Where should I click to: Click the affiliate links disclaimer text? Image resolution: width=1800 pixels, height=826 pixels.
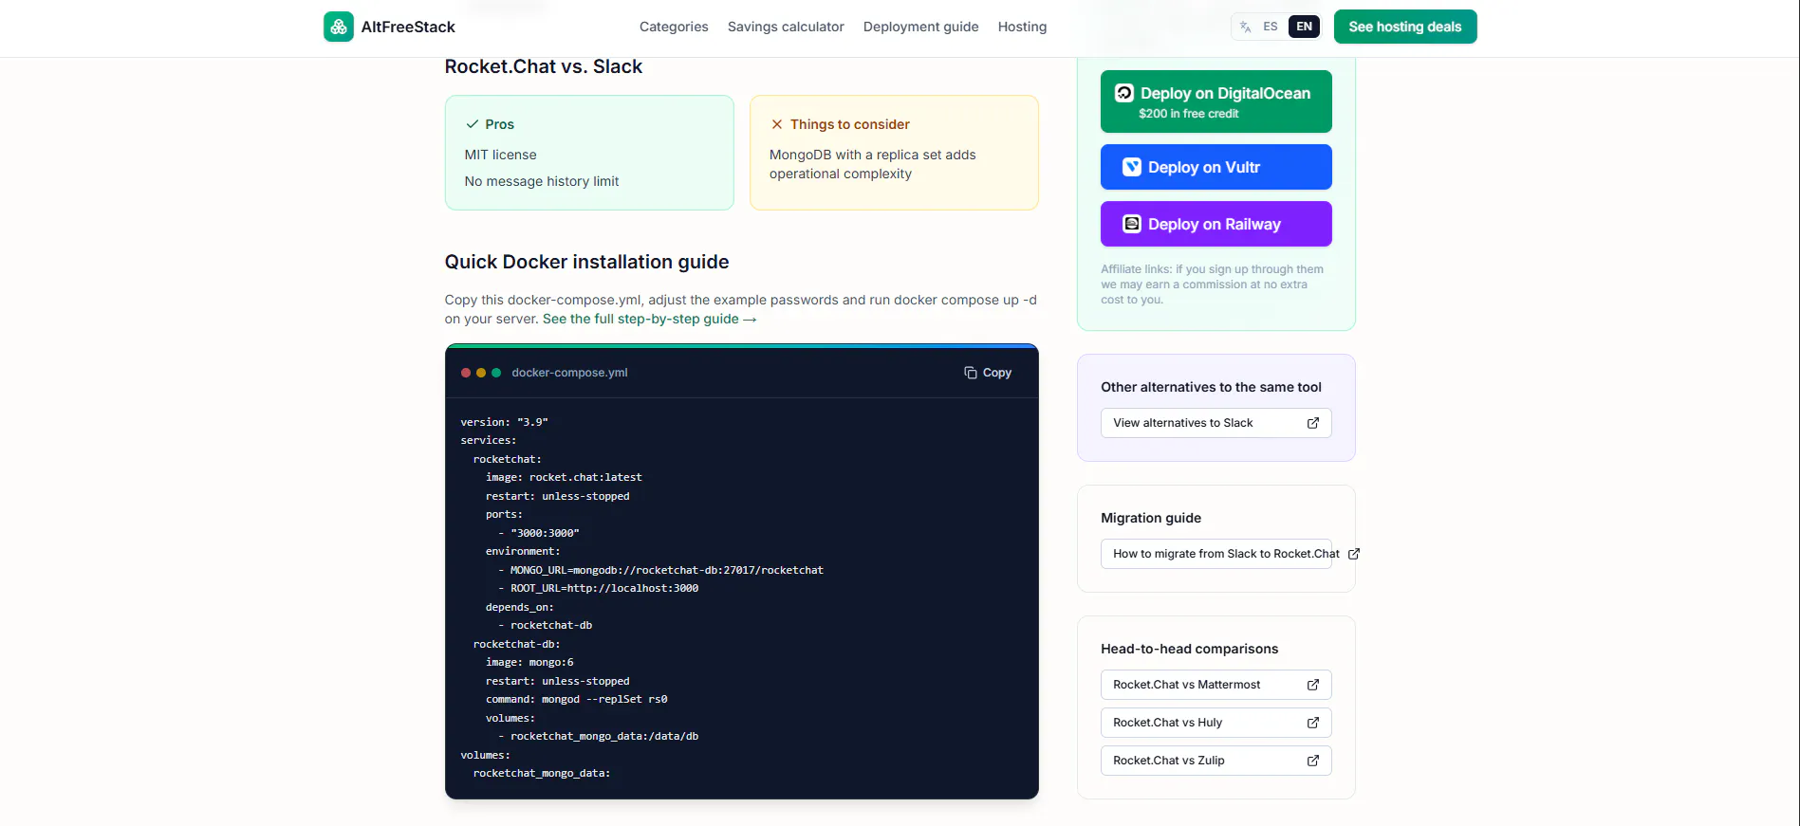pos(1213,285)
